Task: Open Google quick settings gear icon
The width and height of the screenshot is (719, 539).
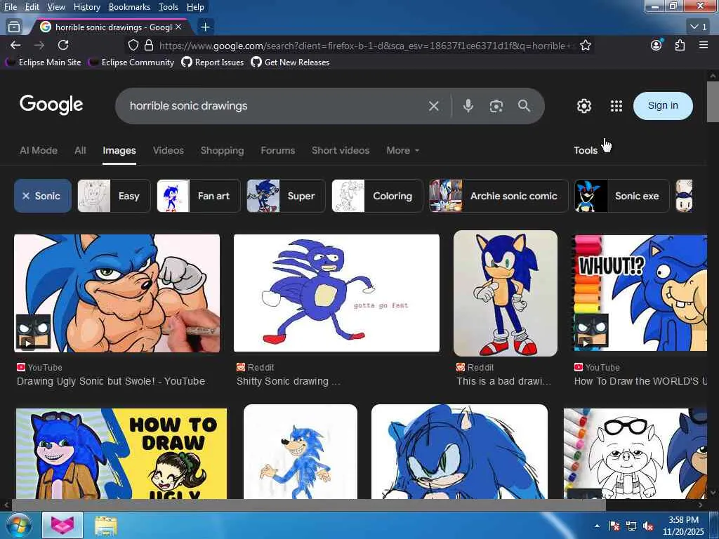Action: (583, 106)
